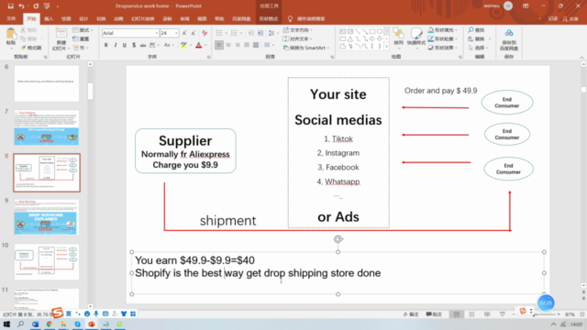Image resolution: width=587 pixels, height=330 pixels.
Task: Open the Shape Format contextual tab
Action: [269, 18]
